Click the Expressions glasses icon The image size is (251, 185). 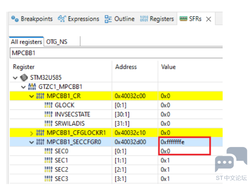[62, 19]
